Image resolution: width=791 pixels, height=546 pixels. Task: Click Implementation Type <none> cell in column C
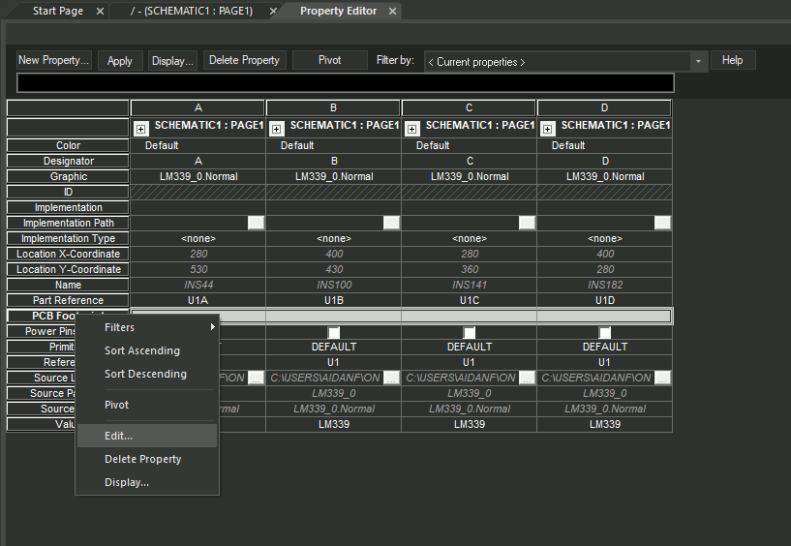(x=470, y=238)
